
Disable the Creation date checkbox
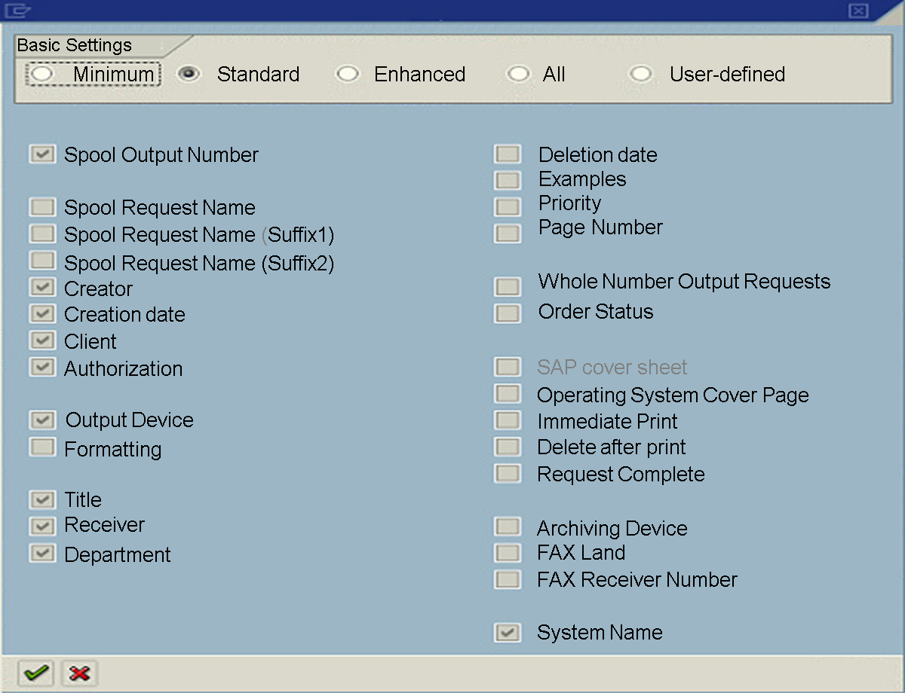tap(42, 313)
